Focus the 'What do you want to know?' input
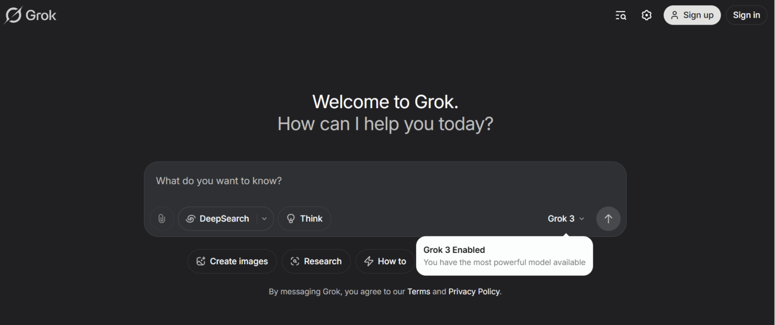Screen dimensions: 775x325 (385, 181)
